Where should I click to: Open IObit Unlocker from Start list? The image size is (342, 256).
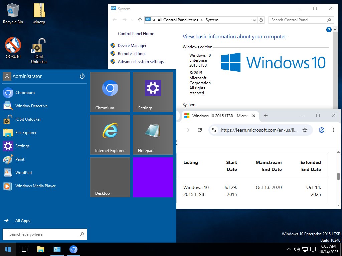pyautogui.click(x=45, y=119)
